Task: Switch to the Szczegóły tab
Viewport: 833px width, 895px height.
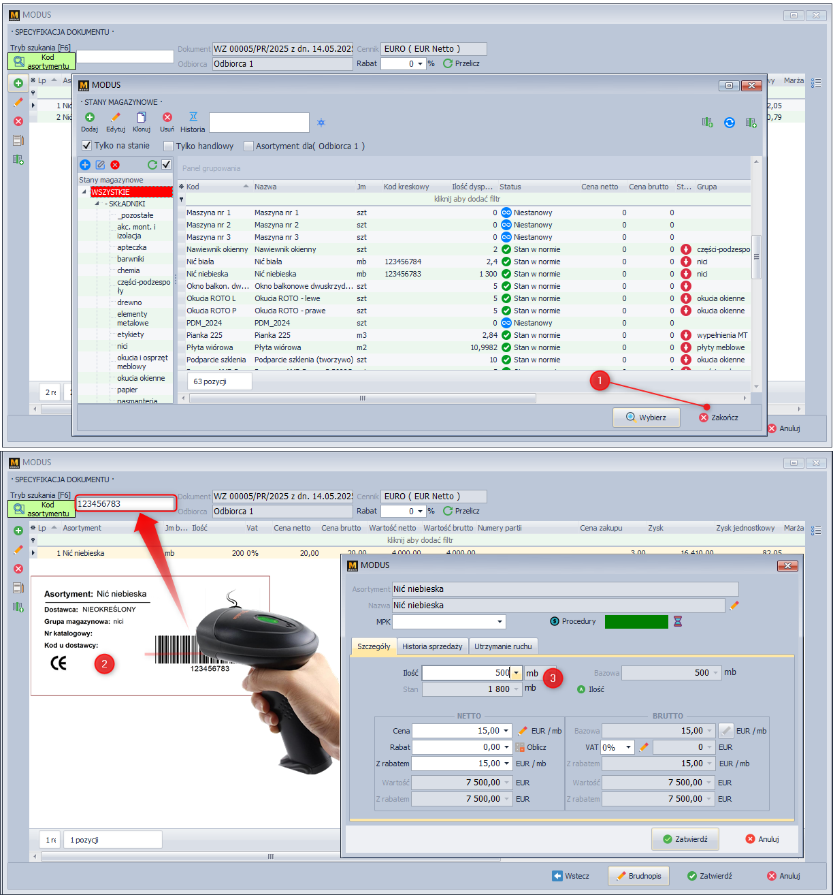Action: (374, 646)
